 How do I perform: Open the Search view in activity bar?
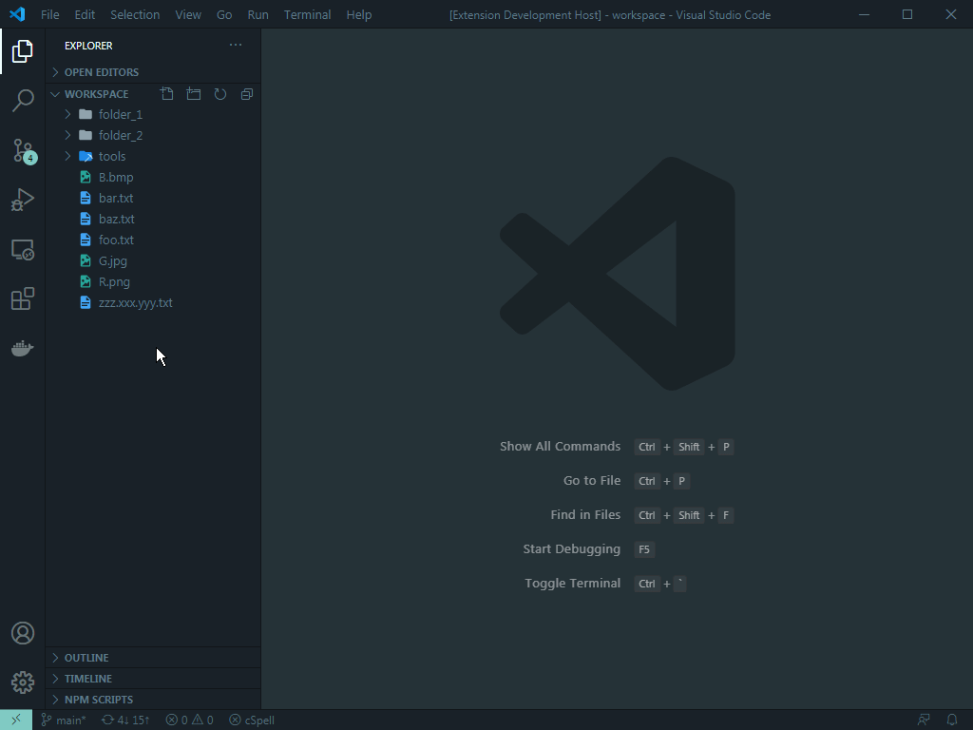pos(23,101)
